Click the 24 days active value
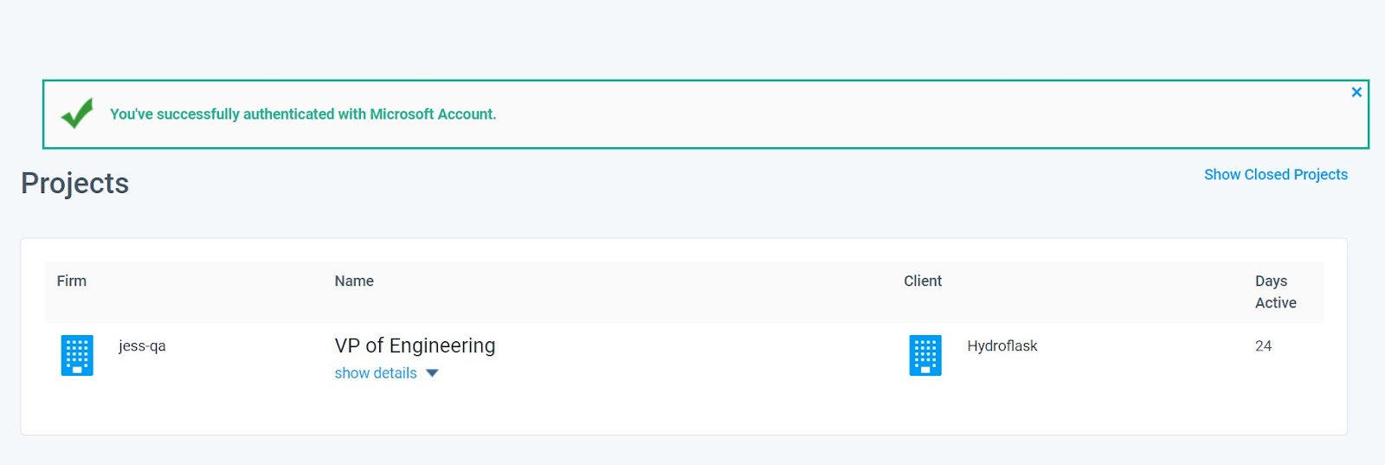 [x=1263, y=346]
